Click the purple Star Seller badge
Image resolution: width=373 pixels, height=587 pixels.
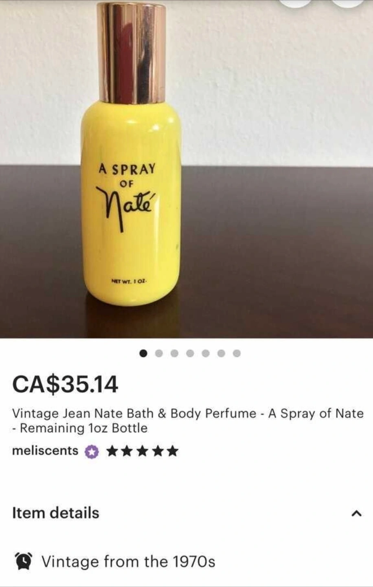pos(92,451)
